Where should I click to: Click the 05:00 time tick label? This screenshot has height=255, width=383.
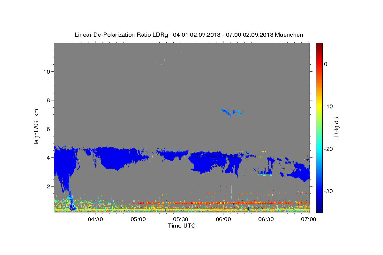[139, 220]
